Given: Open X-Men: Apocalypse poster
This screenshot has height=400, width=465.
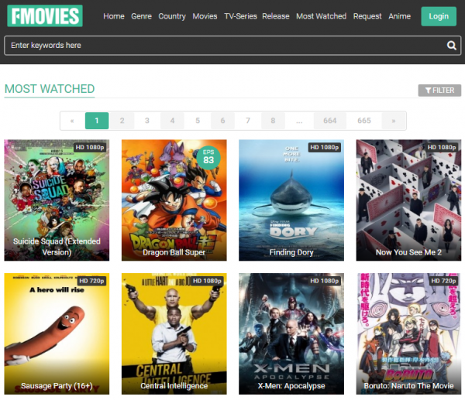Looking at the screenshot, I should coord(291,333).
